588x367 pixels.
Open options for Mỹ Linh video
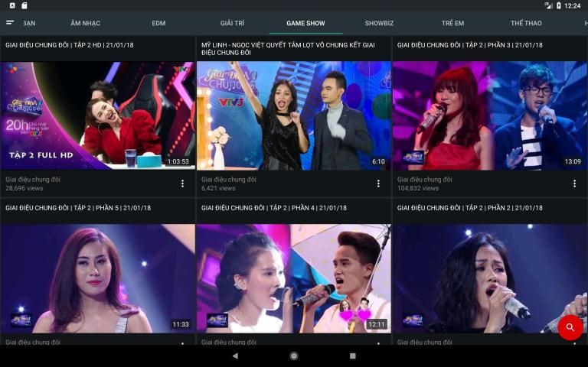[x=378, y=183]
